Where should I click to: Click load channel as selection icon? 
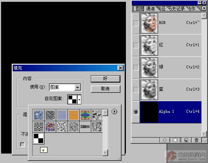pos(165,140)
